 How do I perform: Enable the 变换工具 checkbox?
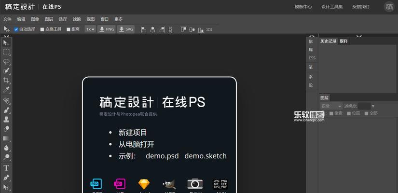click(42, 29)
